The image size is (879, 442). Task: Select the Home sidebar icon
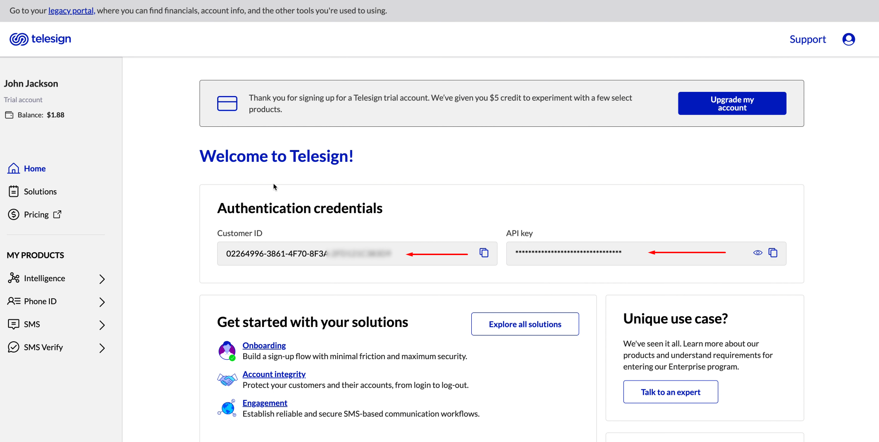click(x=14, y=168)
